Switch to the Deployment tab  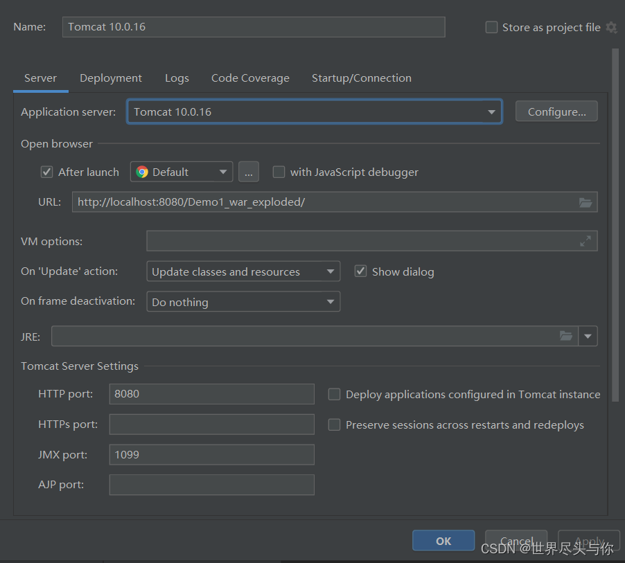click(x=111, y=78)
